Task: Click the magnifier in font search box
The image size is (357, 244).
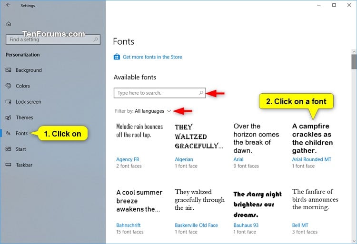Action: tap(201, 93)
